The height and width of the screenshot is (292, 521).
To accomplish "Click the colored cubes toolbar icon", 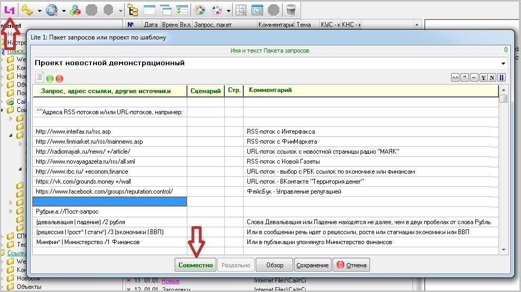I will coord(76,9).
